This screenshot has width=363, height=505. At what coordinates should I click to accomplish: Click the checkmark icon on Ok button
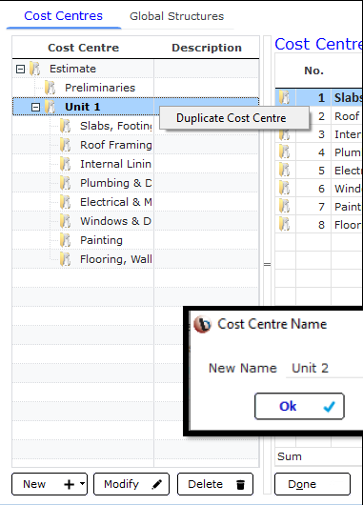point(330,407)
